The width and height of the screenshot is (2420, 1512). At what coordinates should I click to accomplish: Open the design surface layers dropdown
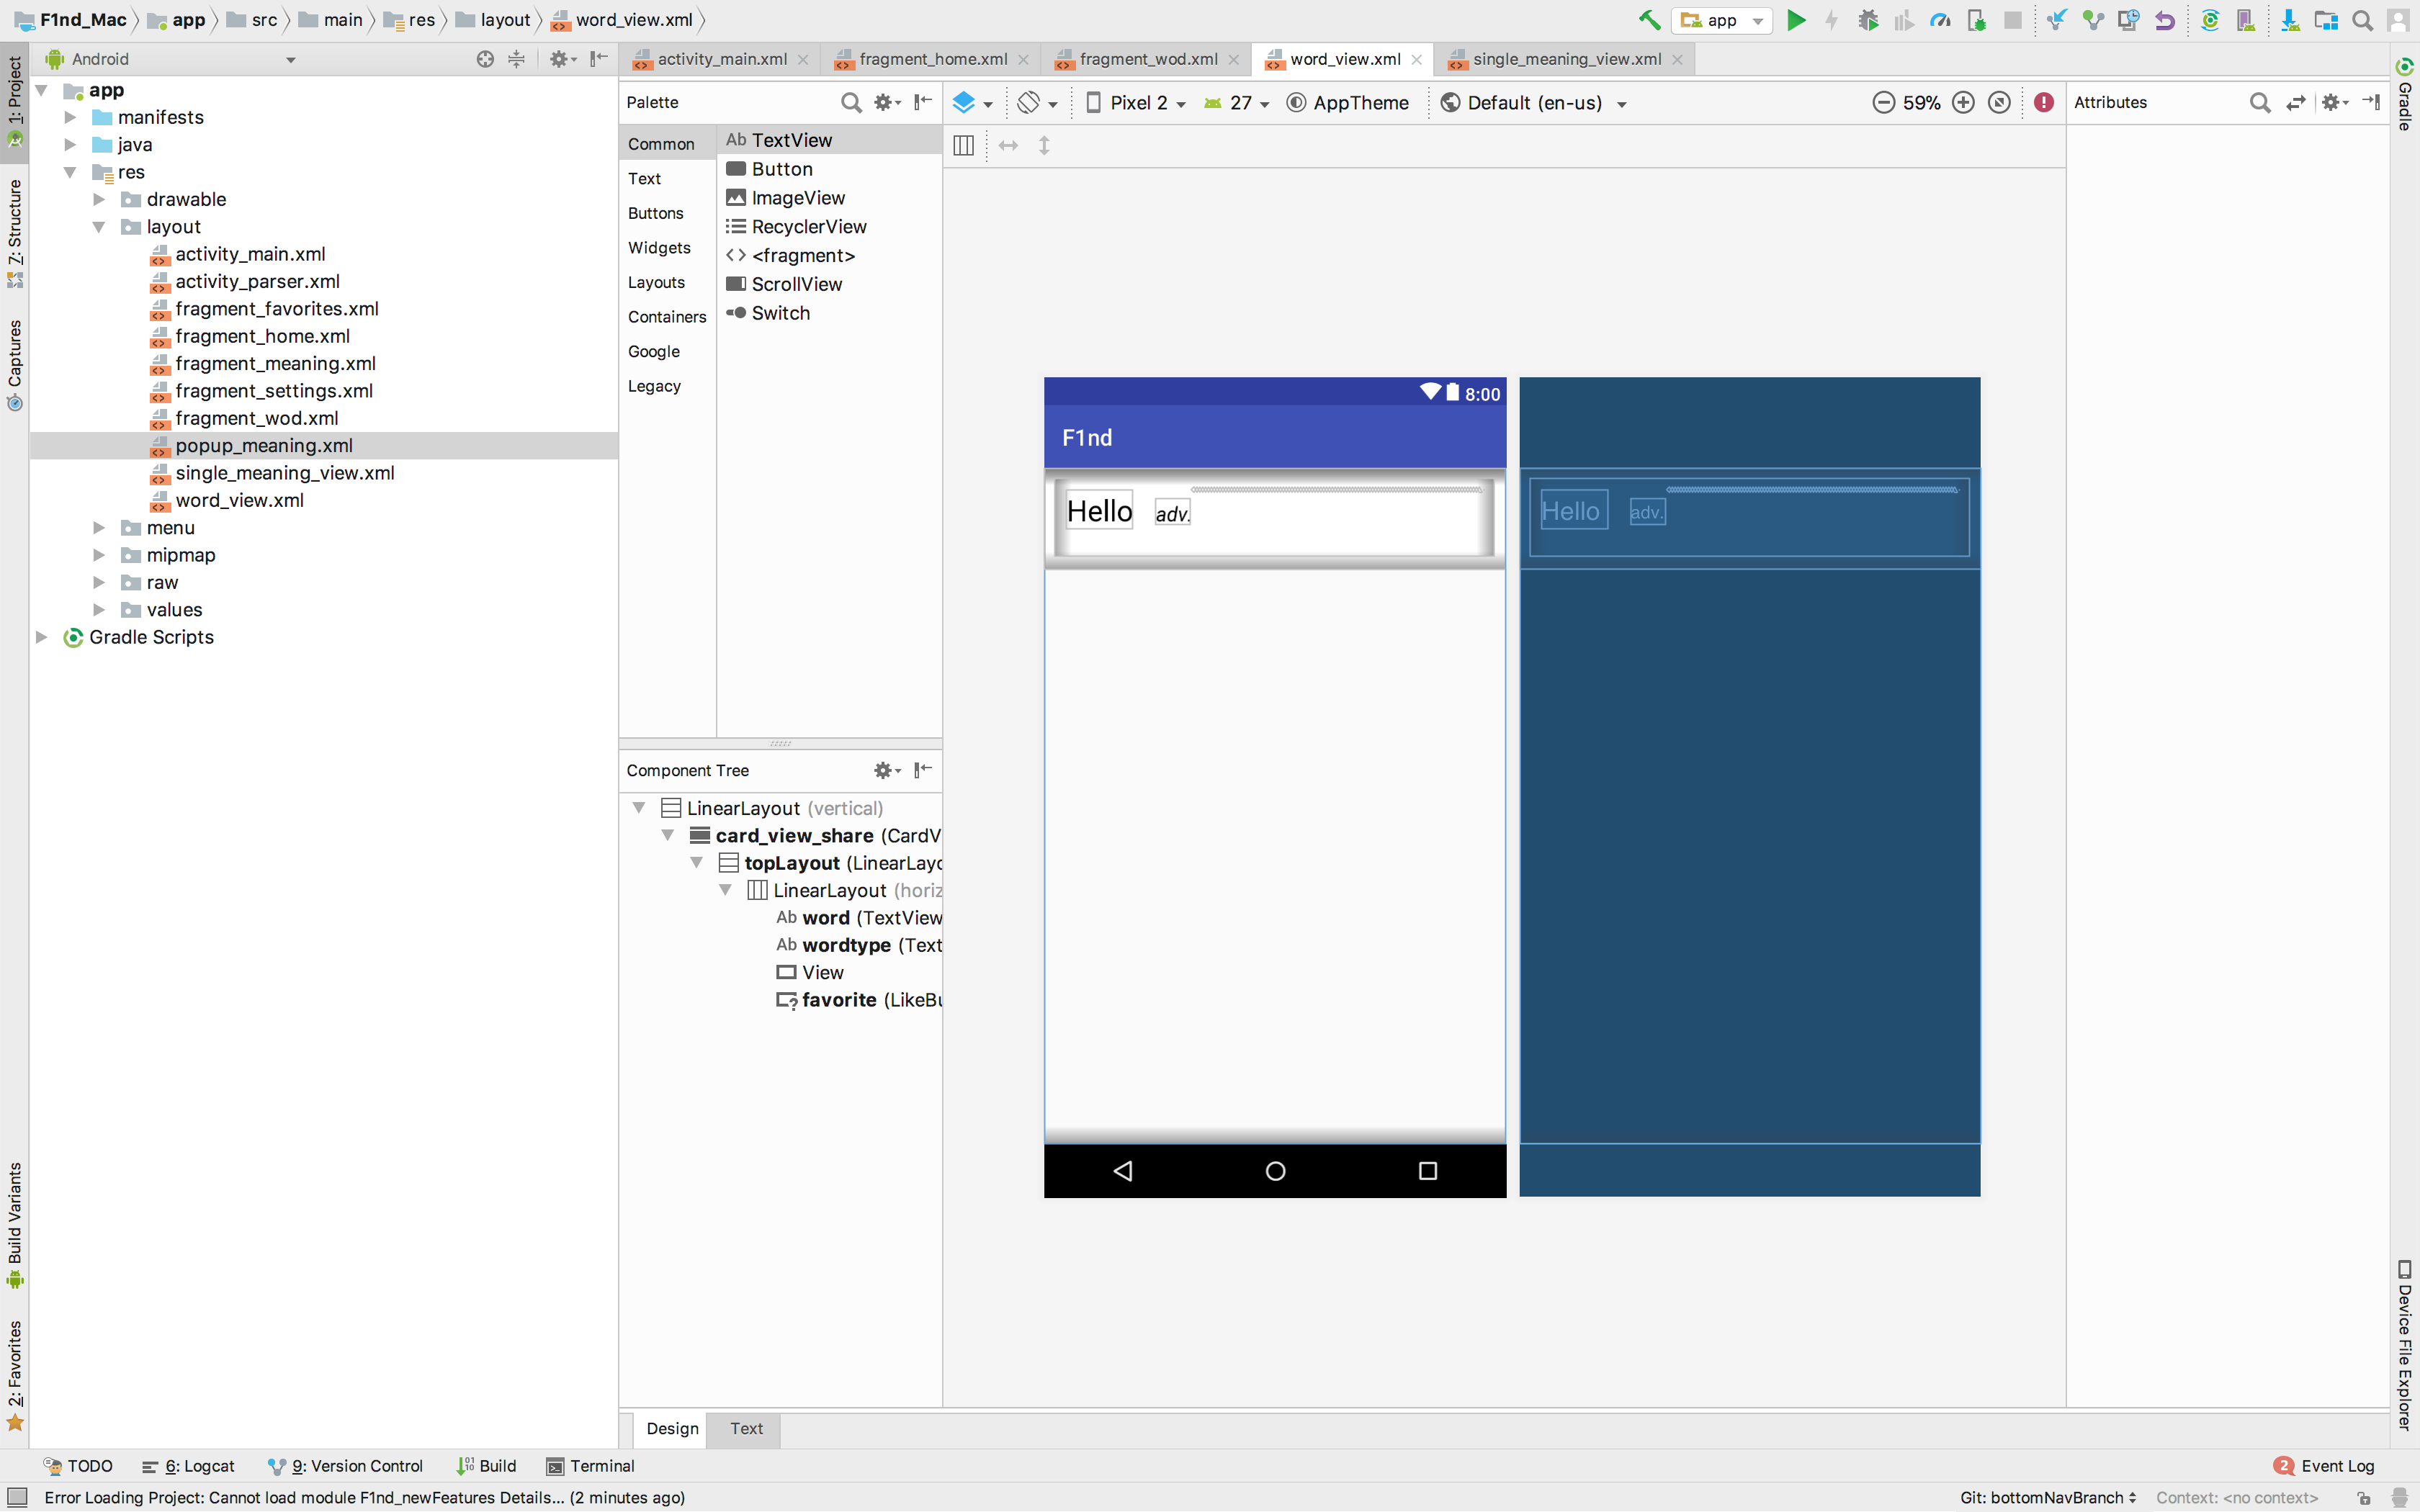tap(972, 102)
